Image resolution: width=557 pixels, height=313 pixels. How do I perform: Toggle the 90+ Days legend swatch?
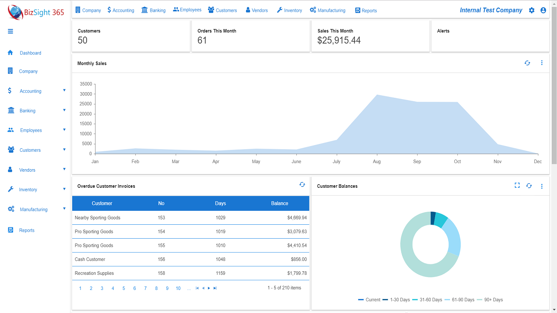(x=480, y=300)
